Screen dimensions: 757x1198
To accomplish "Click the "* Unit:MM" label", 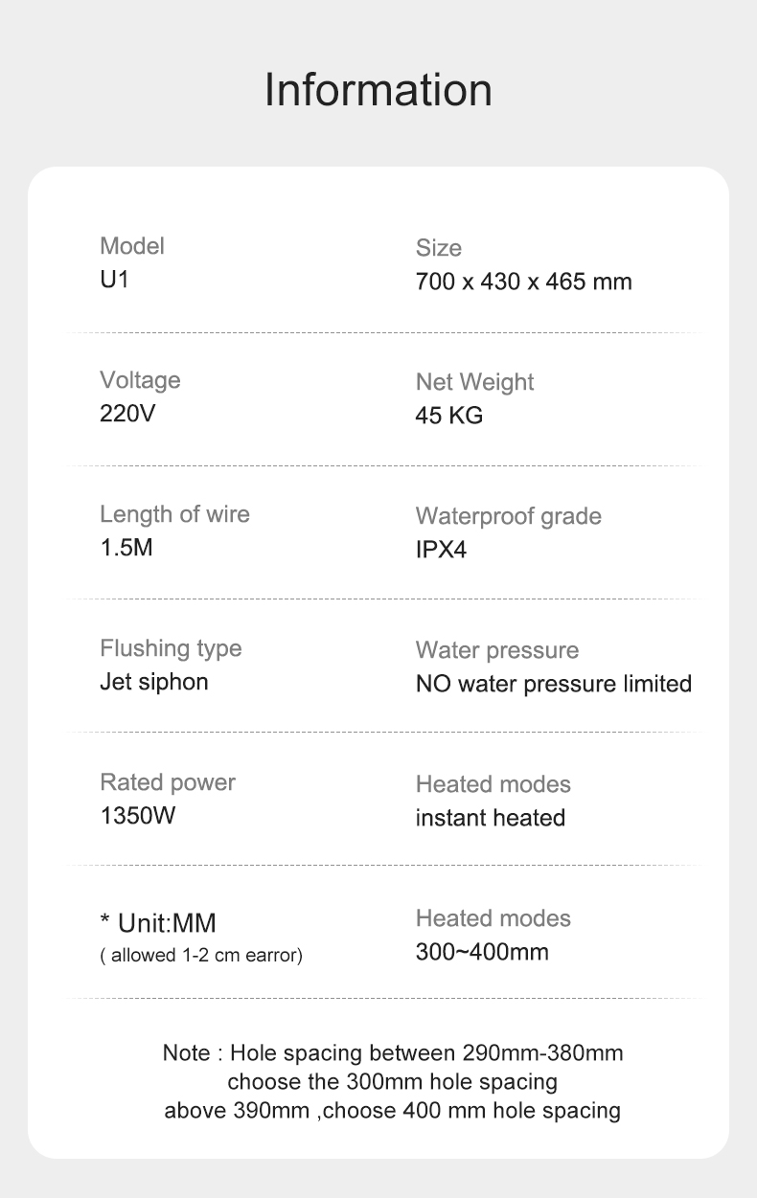I will 158,923.
